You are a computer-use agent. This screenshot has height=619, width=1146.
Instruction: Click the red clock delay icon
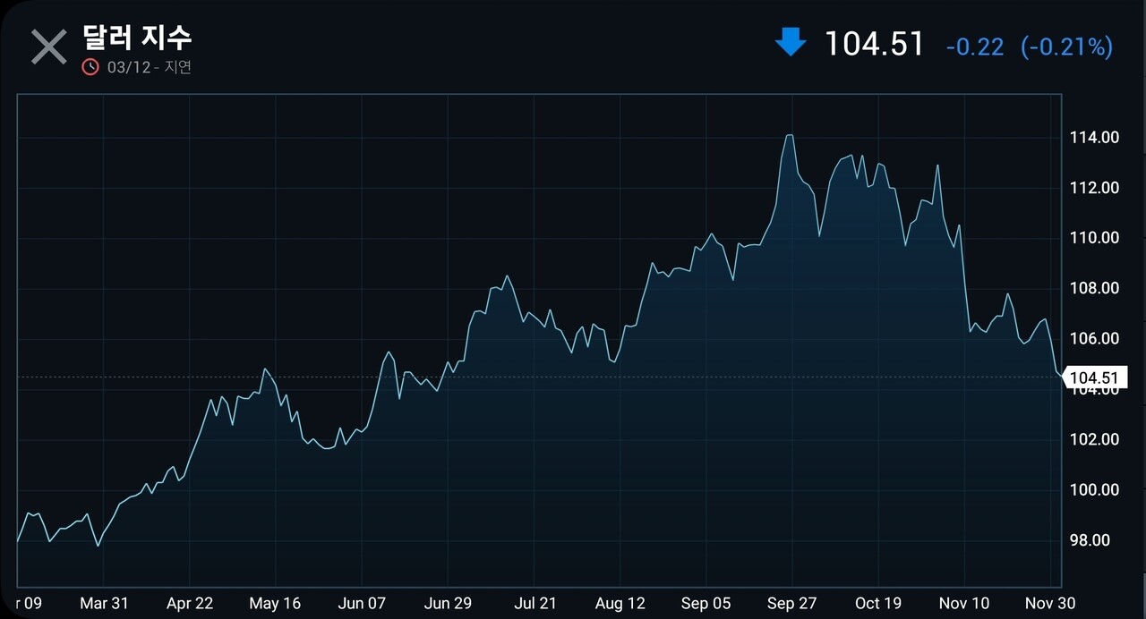pyautogui.click(x=90, y=67)
